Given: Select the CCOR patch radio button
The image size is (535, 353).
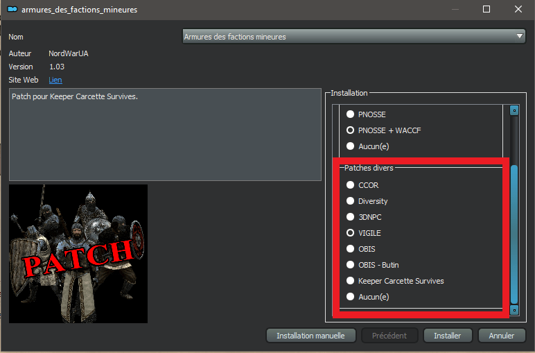Looking at the screenshot, I should click(351, 185).
